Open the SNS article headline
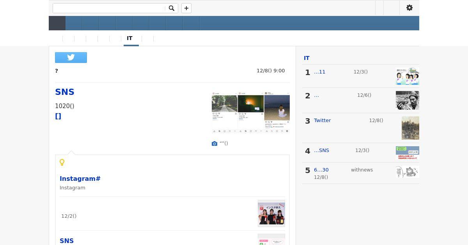 coord(65,92)
